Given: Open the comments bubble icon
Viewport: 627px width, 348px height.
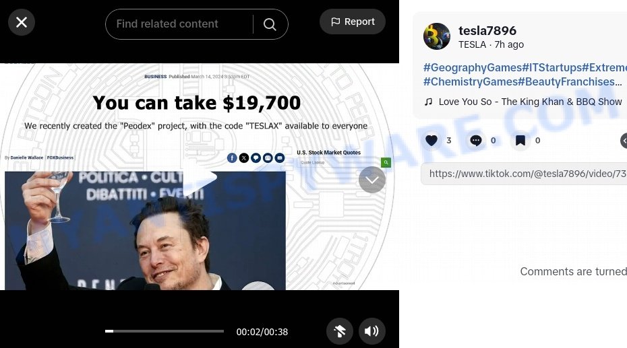Looking at the screenshot, I should pos(476,141).
